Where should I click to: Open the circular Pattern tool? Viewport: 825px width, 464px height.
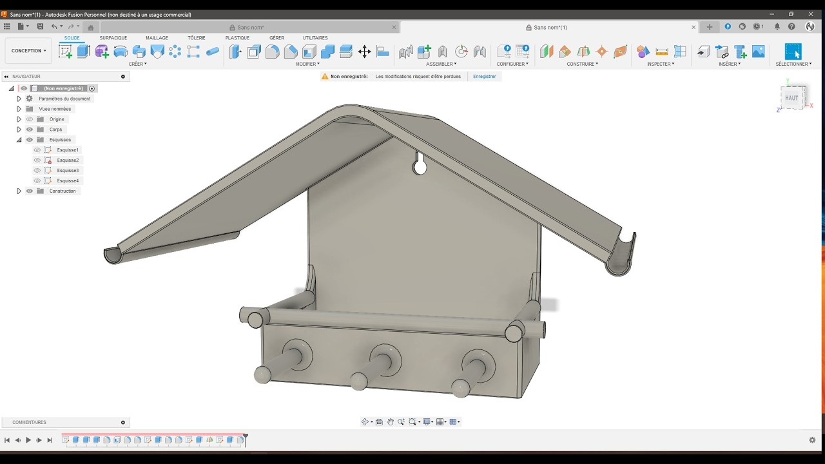click(175, 52)
